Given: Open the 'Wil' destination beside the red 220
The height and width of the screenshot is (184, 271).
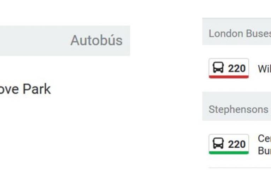Looking at the screenshot, I should [x=264, y=69].
